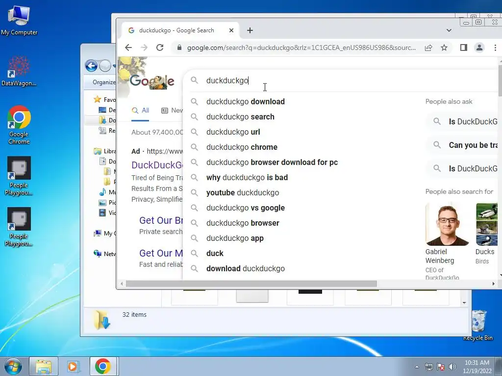
Task: Choose suggestion 'duckduckgo search'
Action: (x=240, y=117)
